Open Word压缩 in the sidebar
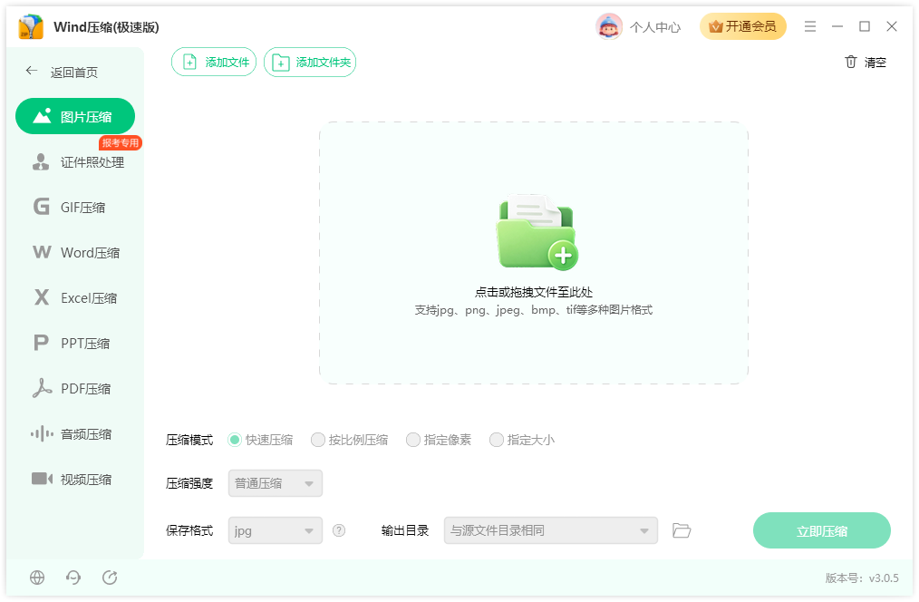The height and width of the screenshot is (602, 919). [x=75, y=252]
